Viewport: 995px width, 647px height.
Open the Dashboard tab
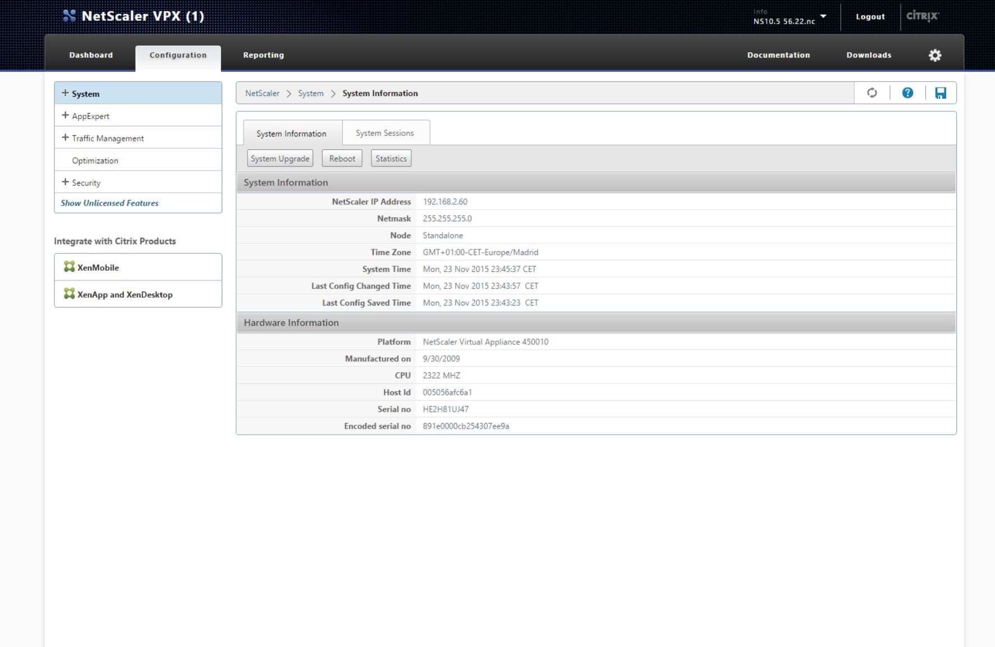(x=90, y=54)
